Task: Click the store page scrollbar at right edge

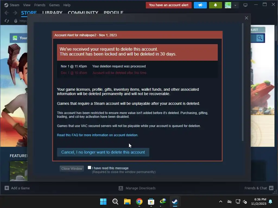Action: coord(276,33)
